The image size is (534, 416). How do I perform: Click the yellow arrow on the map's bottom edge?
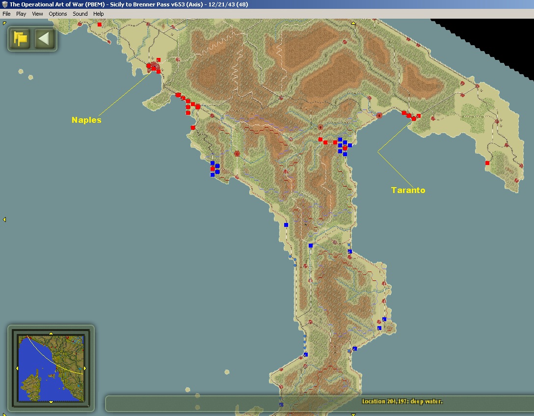tap(353, 415)
